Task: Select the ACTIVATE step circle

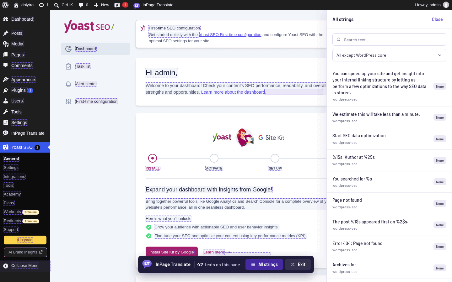Action: 214,158
